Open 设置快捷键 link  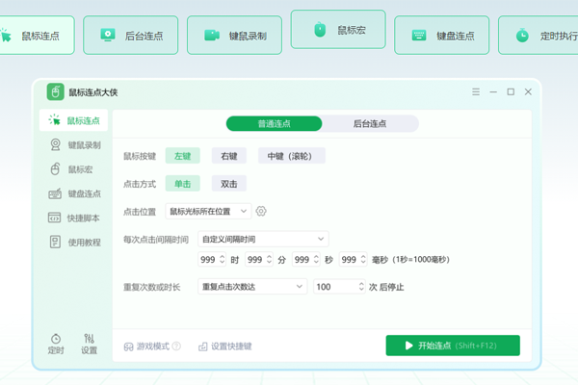click(225, 346)
